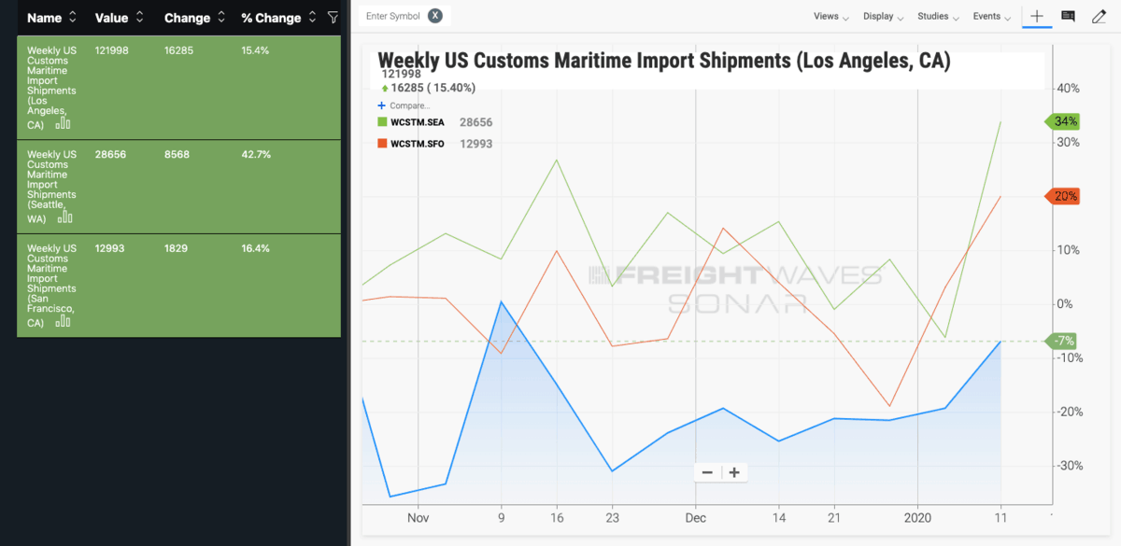Open the Views dropdown menu
Image resolution: width=1121 pixels, height=546 pixels.
pyautogui.click(x=830, y=17)
